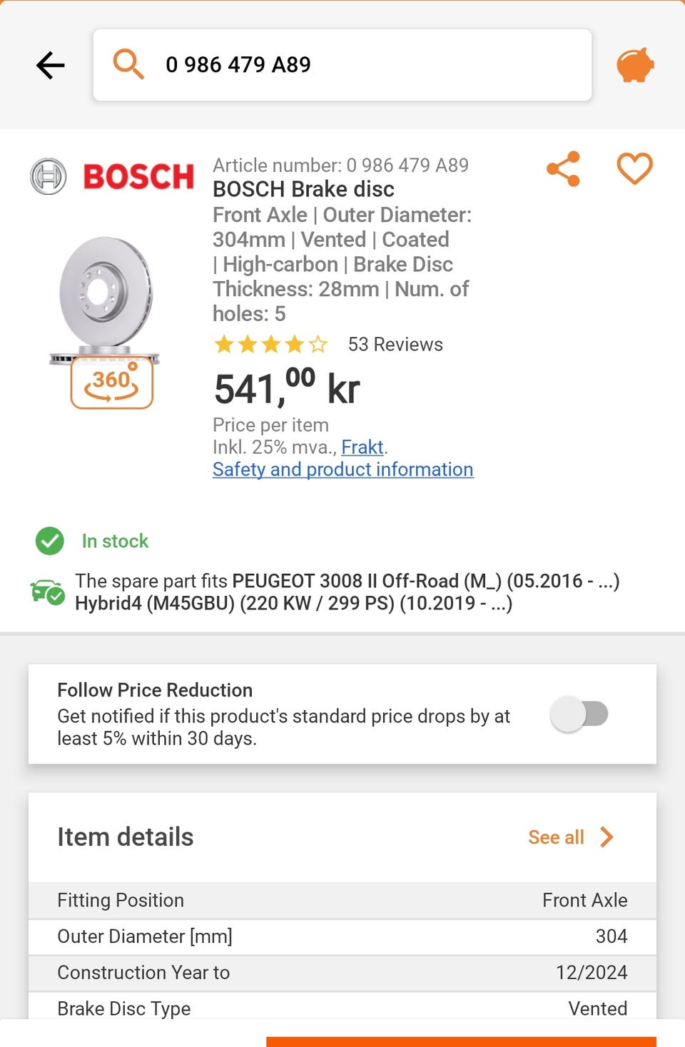Tap the back arrow icon
The image size is (685, 1047).
pos(51,66)
